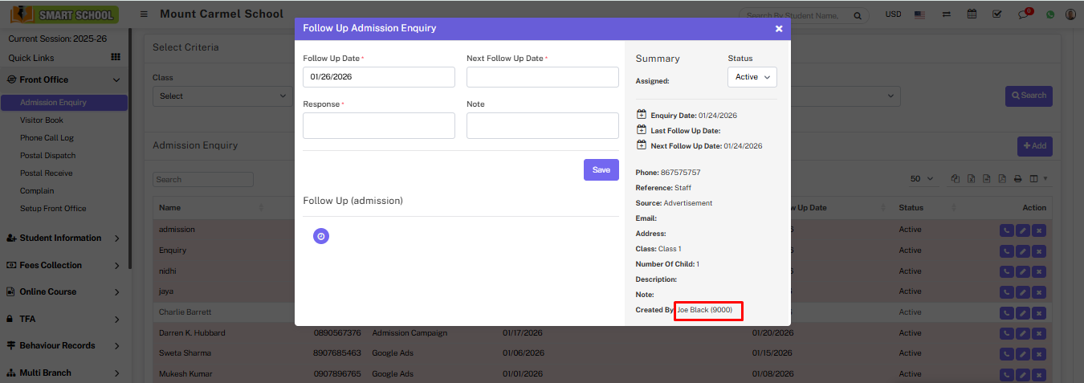Export enquiry table to Excel

pyautogui.click(x=972, y=179)
